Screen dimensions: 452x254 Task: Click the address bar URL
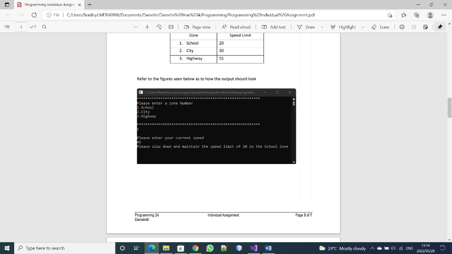[191, 15]
